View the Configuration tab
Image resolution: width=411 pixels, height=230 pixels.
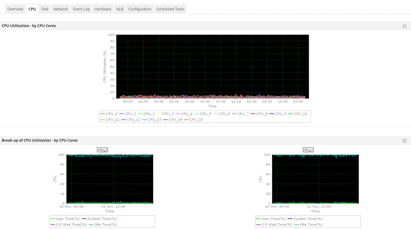[x=140, y=9]
